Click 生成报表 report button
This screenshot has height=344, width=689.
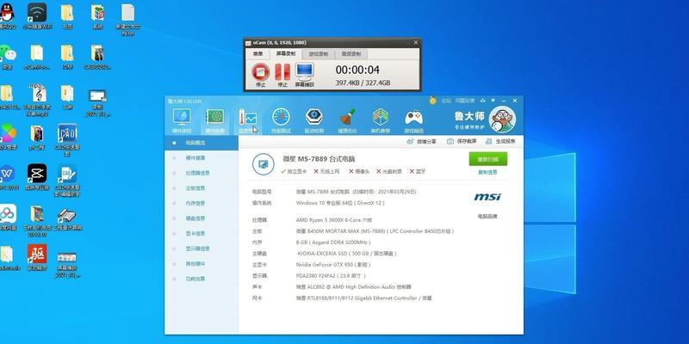pyautogui.click(x=500, y=141)
